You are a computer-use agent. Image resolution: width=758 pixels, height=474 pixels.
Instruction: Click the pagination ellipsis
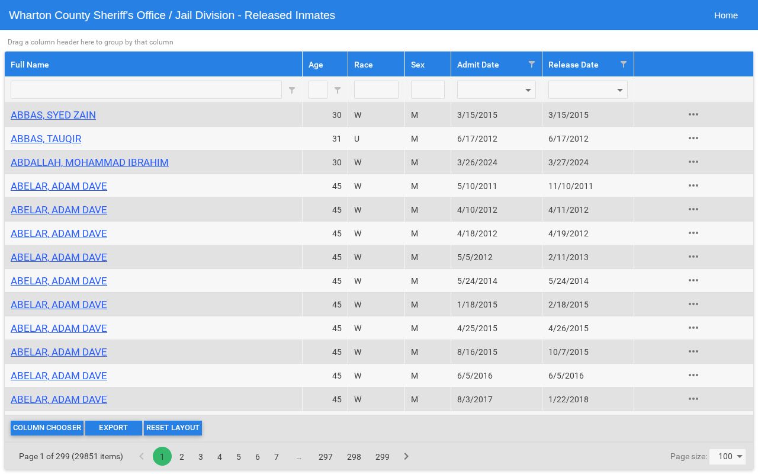(299, 456)
